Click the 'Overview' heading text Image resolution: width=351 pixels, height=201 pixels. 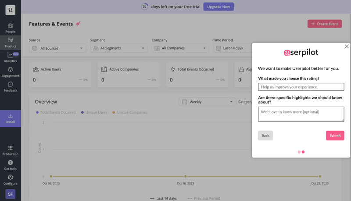46,102
